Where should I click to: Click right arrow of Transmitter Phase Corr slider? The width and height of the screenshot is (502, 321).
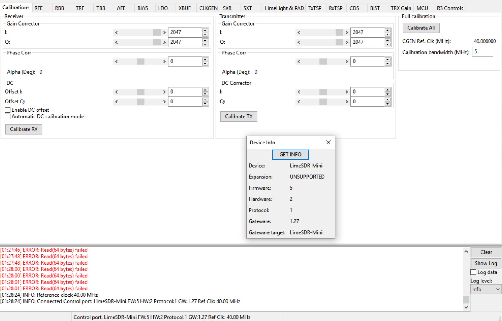[x=346, y=62]
